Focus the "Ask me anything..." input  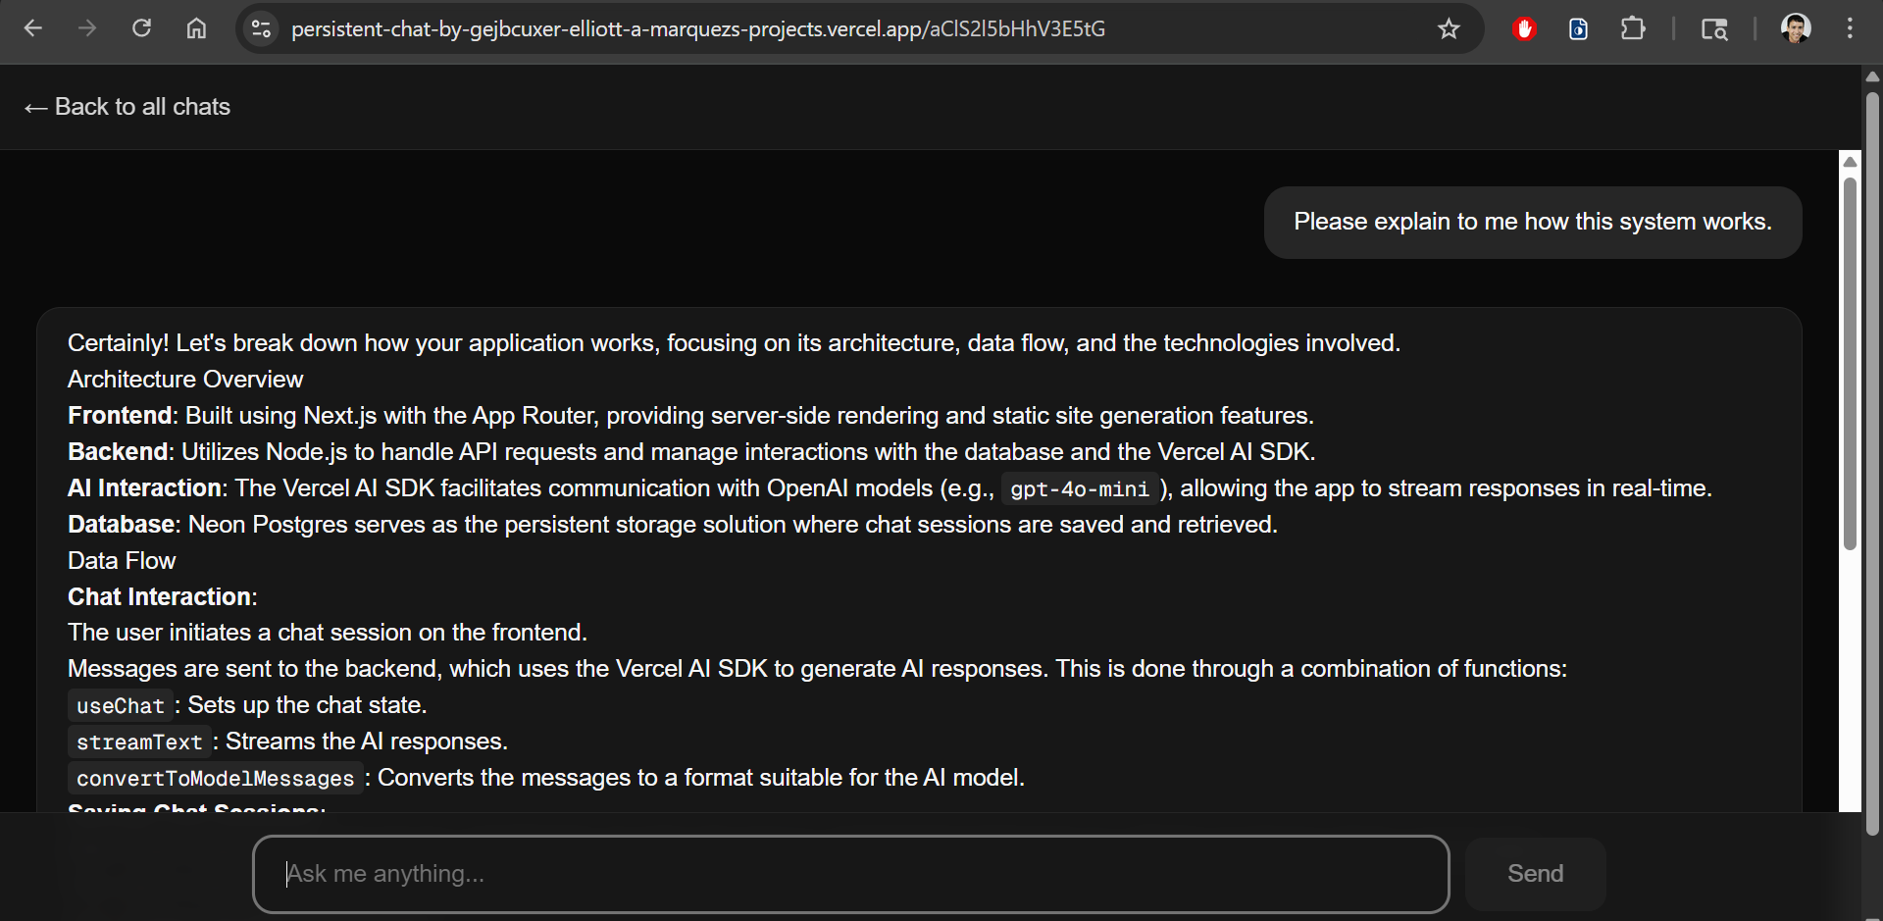pos(850,874)
